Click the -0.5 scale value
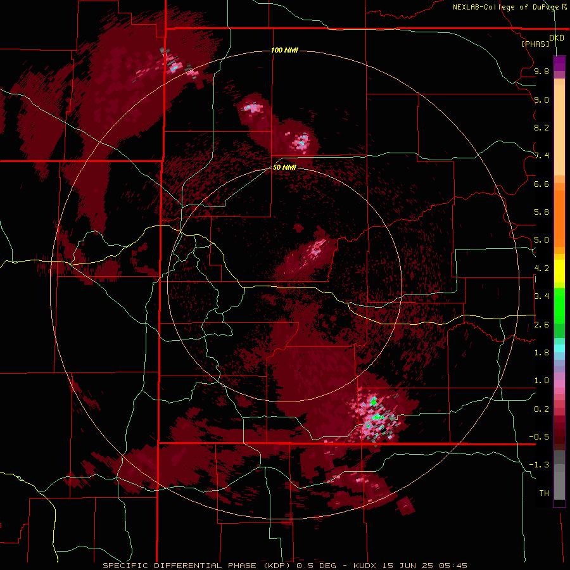Screen dimensions: 570x570 539,437
